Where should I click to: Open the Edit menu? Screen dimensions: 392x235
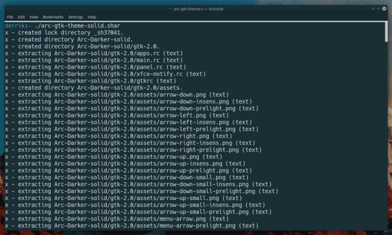pyautogui.click(x=21, y=17)
